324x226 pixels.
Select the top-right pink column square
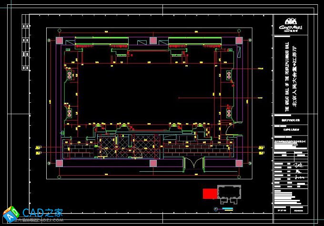click(x=240, y=40)
